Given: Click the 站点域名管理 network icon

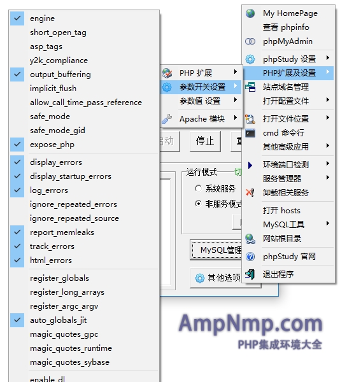Looking at the screenshot, I should coord(250,87).
